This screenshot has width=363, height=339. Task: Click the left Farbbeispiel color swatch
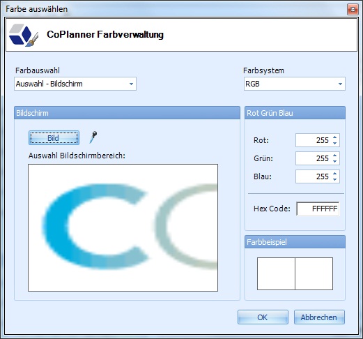pos(276,273)
